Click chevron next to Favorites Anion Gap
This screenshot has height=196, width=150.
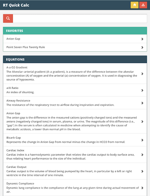click(142, 39)
